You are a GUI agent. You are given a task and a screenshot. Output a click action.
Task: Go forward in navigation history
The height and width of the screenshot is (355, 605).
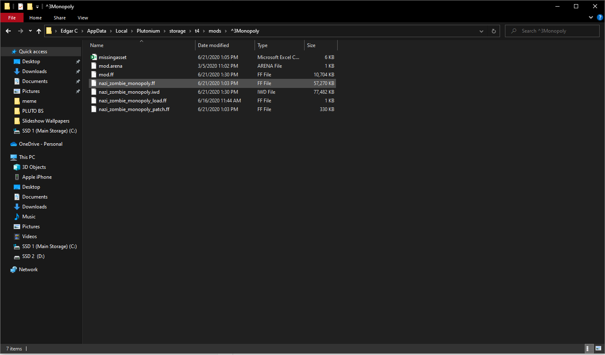click(x=20, y=31)
